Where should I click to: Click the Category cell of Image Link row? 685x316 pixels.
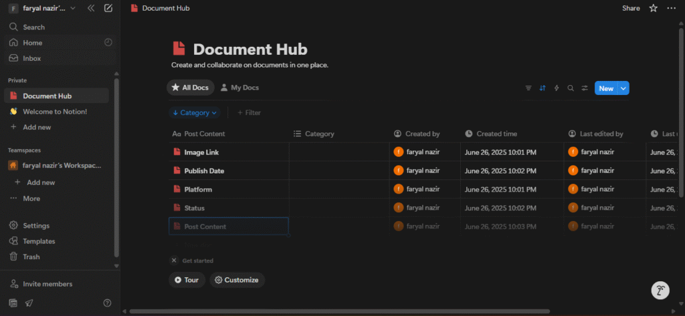pyautogui.click(x=339, y=152)
